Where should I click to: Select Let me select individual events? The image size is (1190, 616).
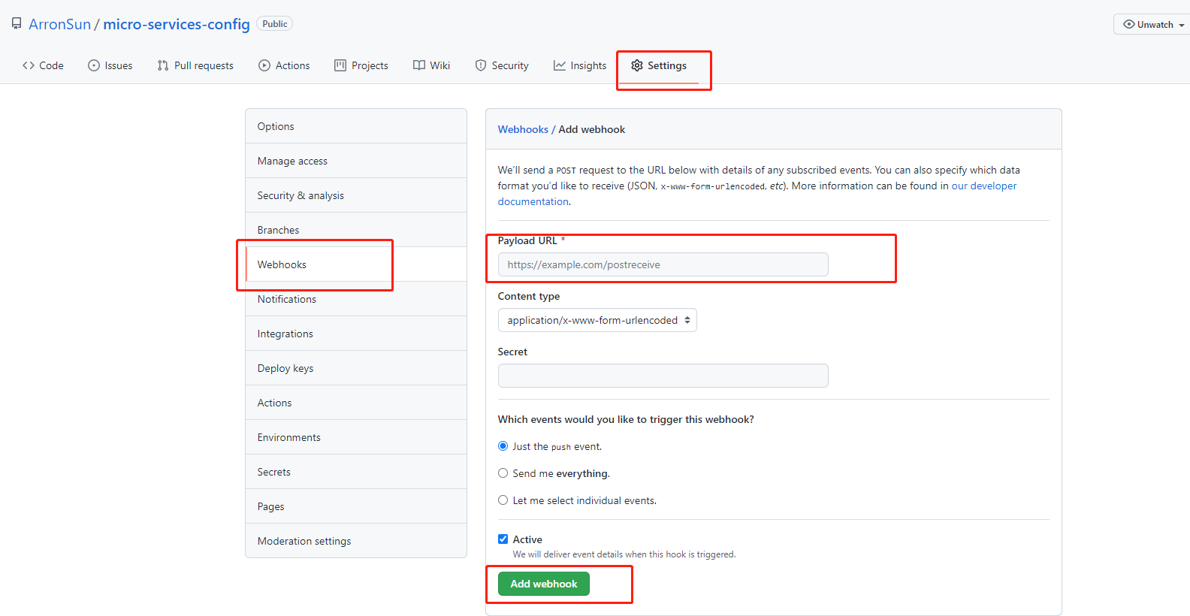coord(503,500)
